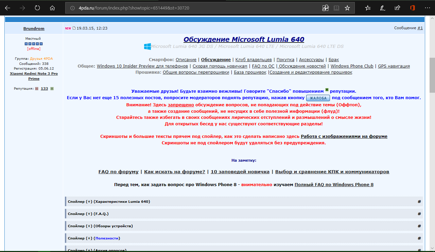Click the extension icon in address bar
This screenshot has width=435, height=252.
tap(325, 8)
